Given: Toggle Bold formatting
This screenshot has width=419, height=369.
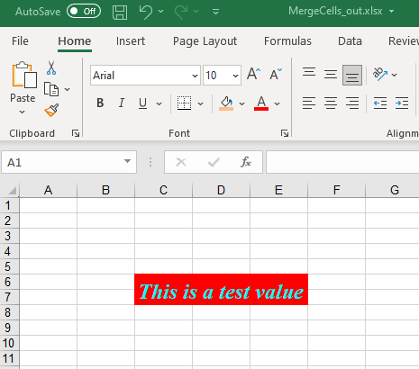Looking at the screenshot, I should [100, 103].
